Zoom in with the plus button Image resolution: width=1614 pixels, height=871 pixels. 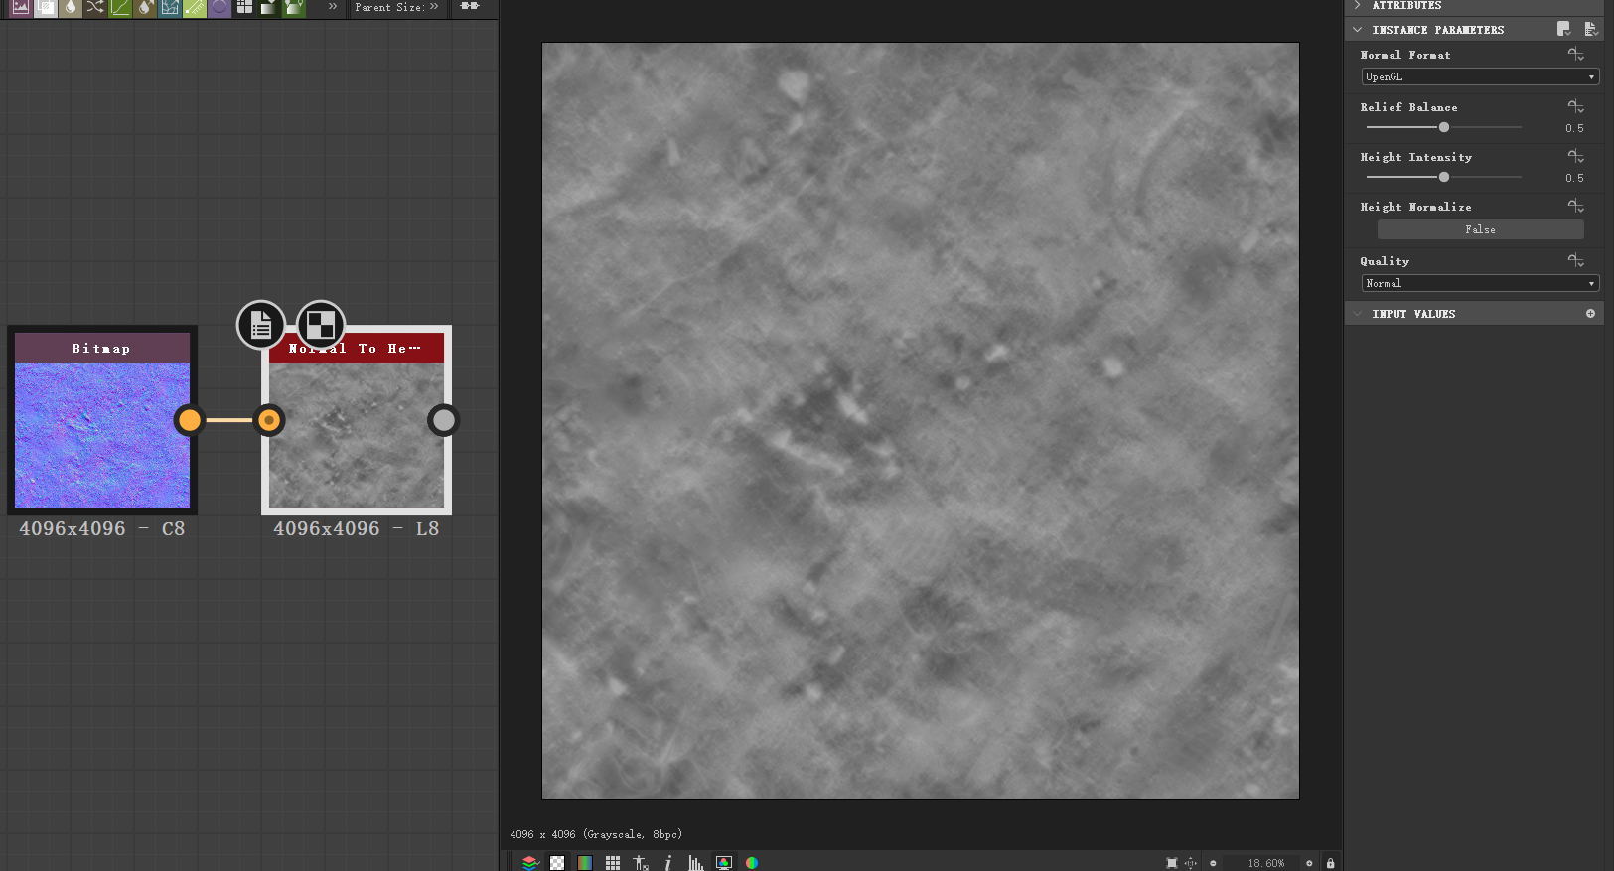pyautogui.click(x=1309, y=863)
